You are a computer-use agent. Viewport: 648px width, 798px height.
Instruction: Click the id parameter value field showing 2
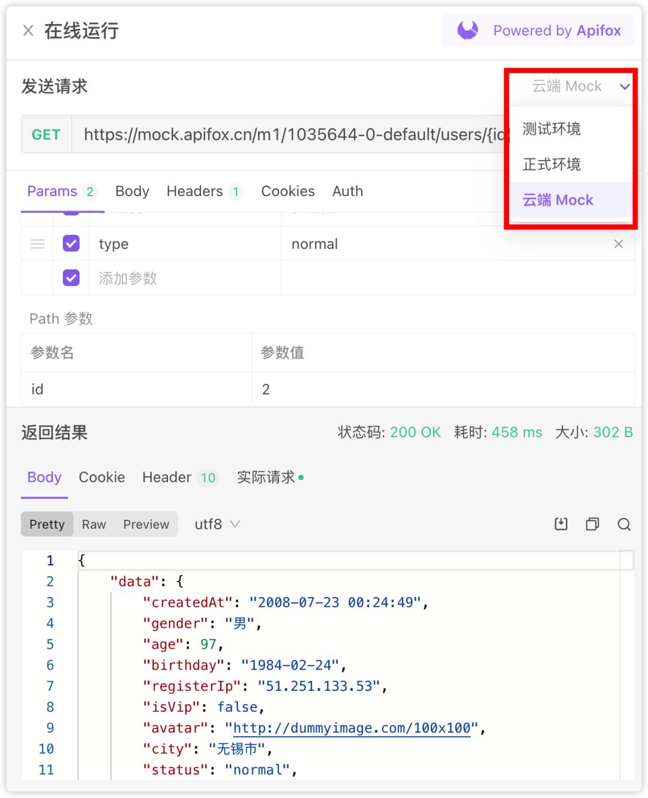tap(266, 389)
